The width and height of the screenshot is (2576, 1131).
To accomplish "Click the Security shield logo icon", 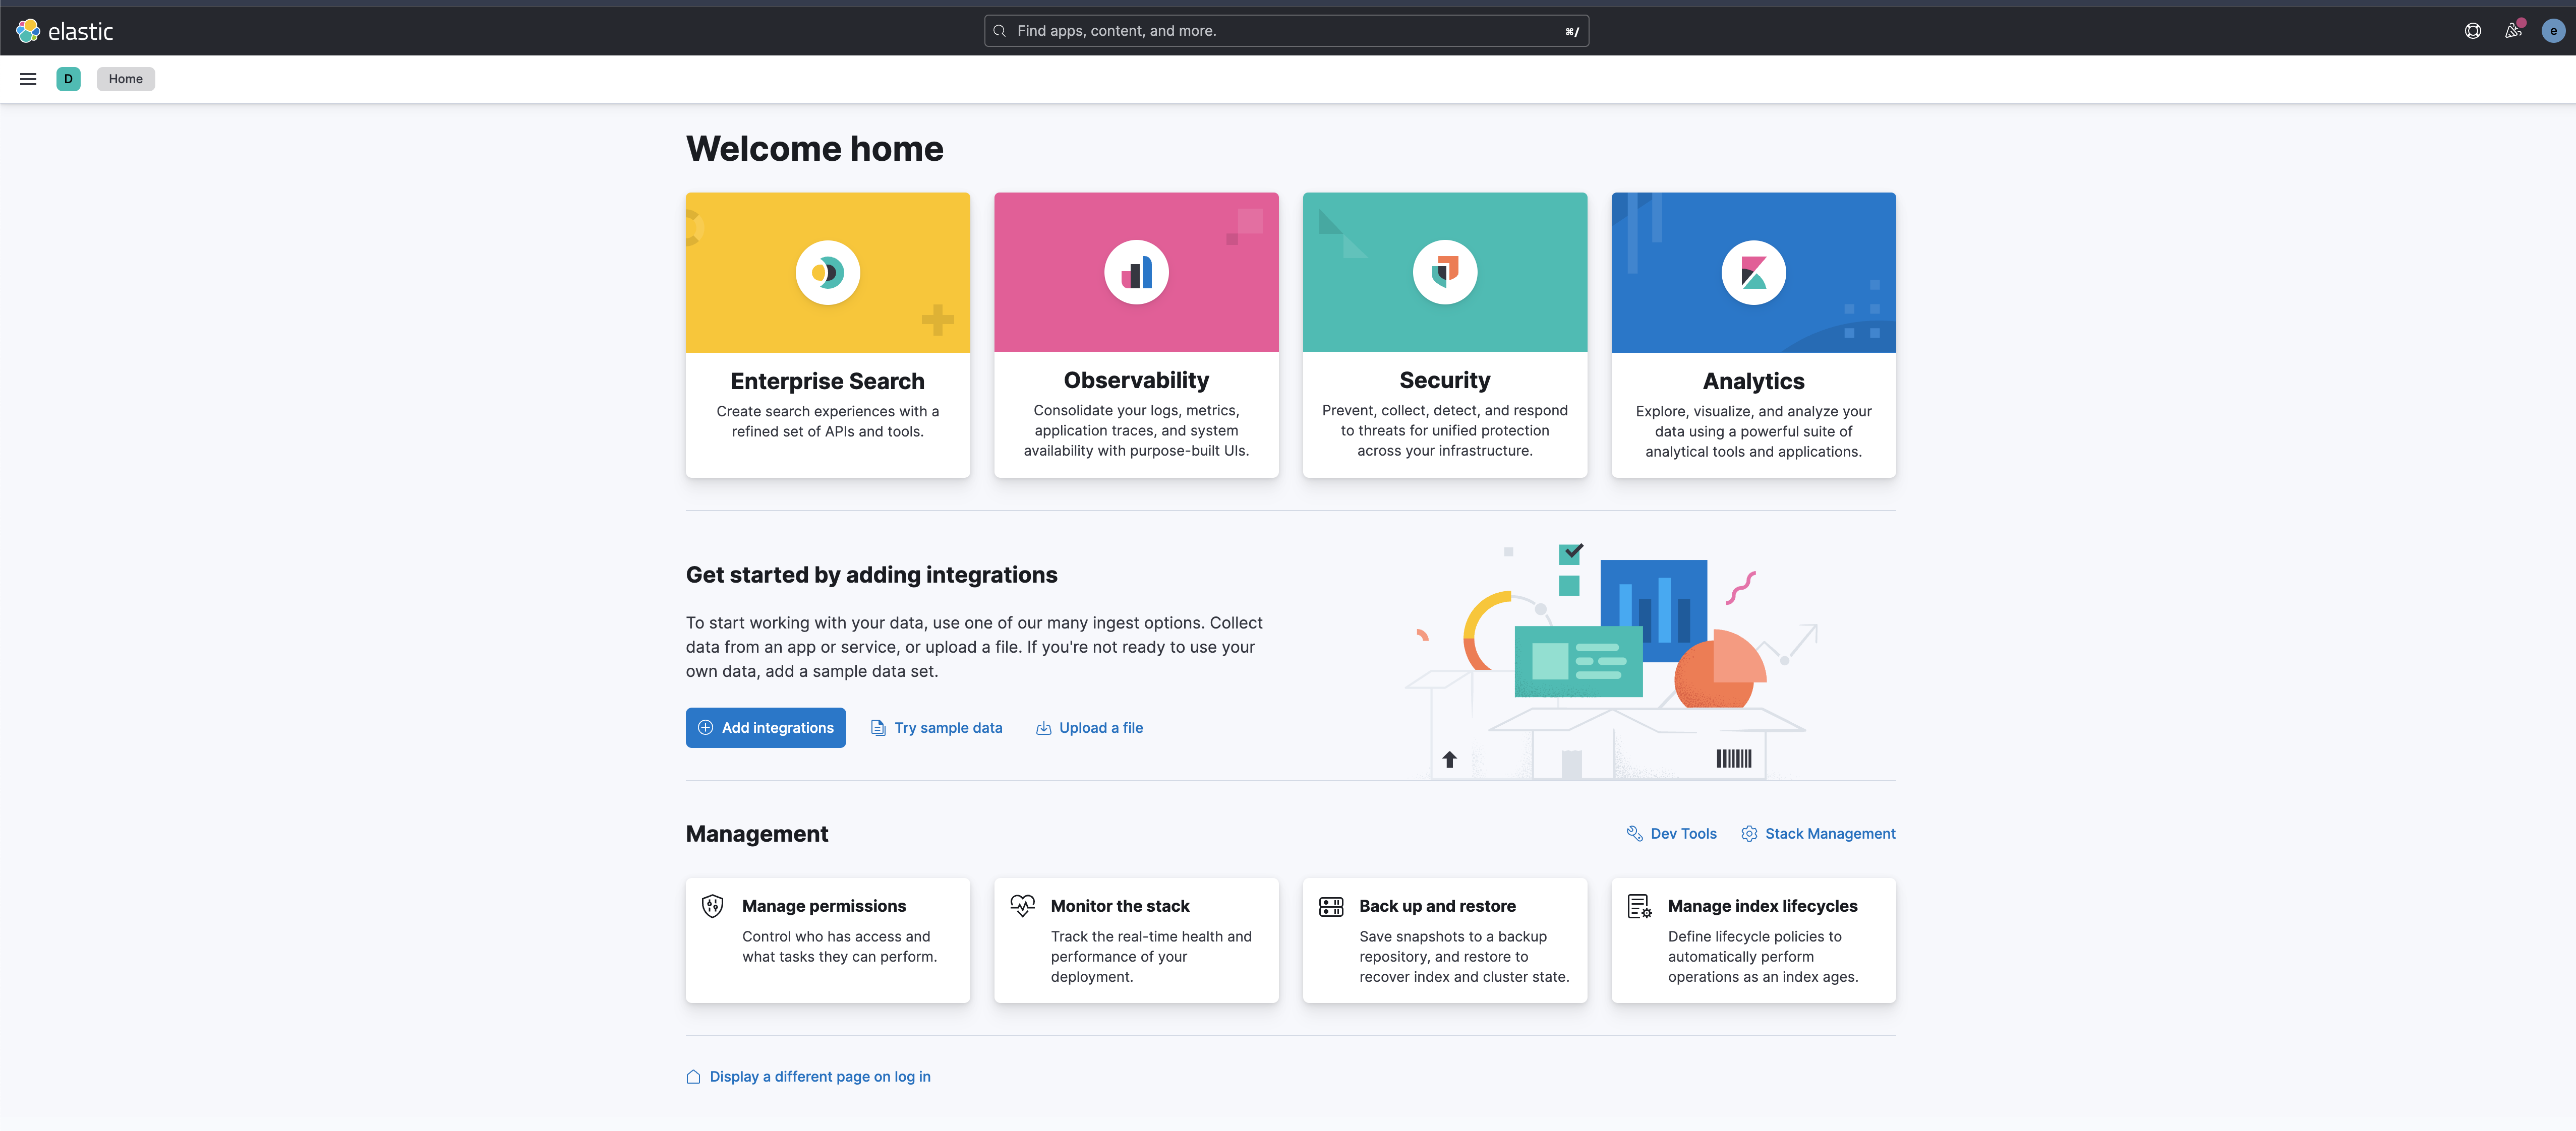I will coord(1444,273).
